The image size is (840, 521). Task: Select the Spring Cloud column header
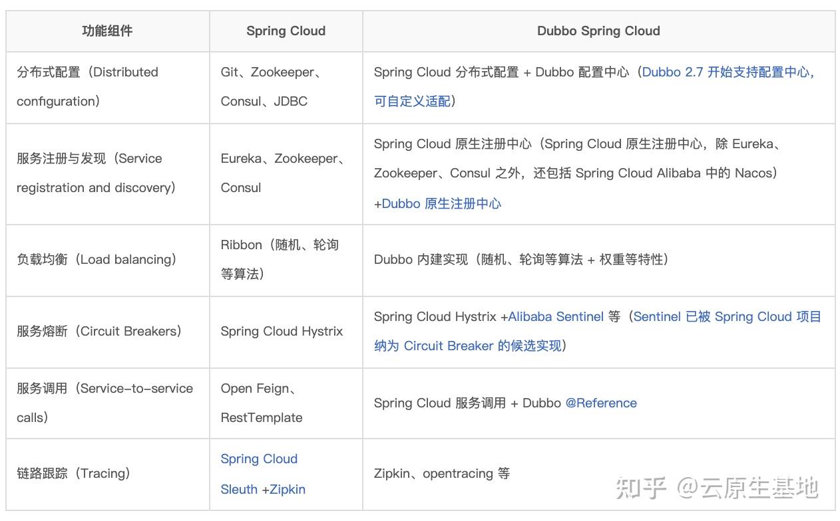(286, 31)
